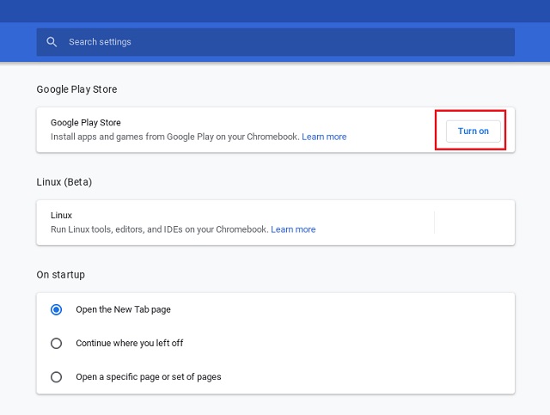
Task: Click the Run Linux tools description text
Action: pos(160,229)
